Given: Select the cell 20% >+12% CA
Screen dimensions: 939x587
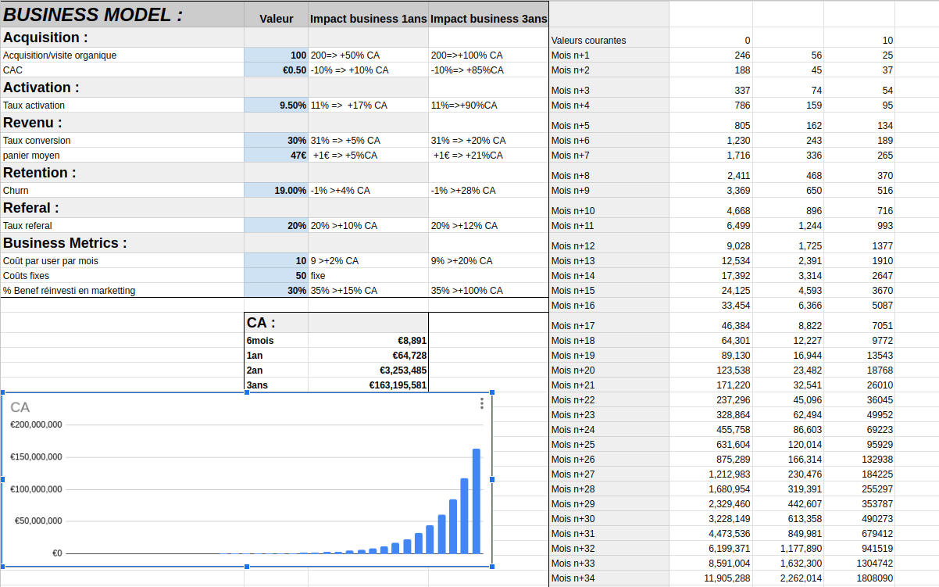Looking at the screenshot, I should click(488, 226).
